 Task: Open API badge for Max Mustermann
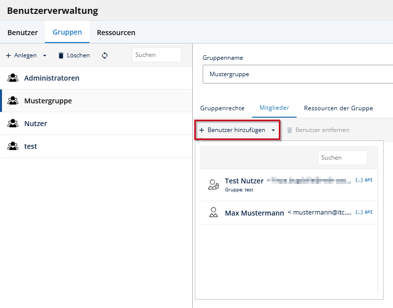pos(364,212)
